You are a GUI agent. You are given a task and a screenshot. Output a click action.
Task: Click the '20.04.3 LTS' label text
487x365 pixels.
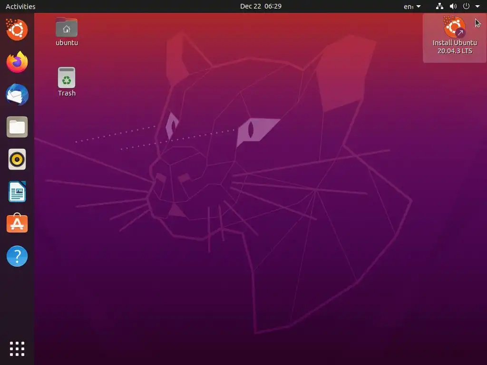click(455, 51)
